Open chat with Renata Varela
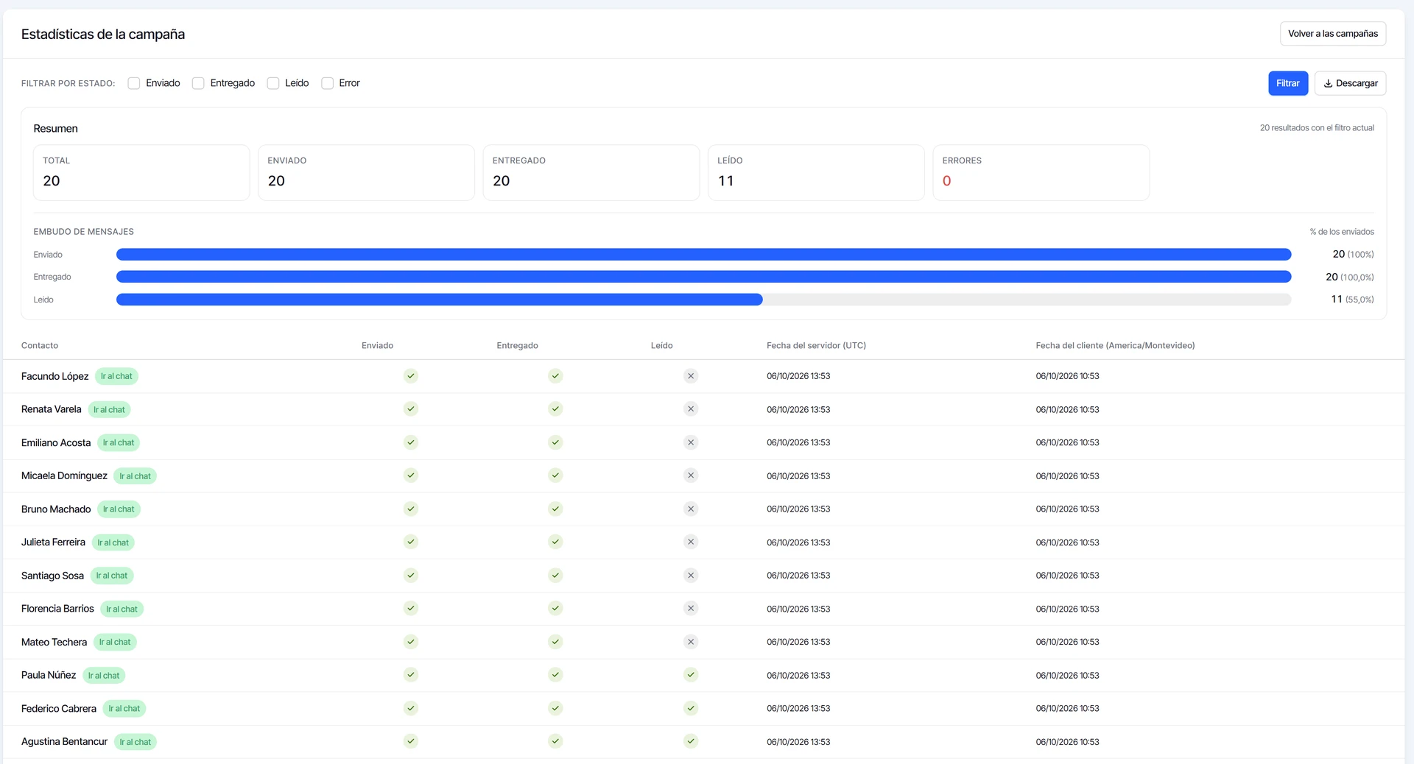1414x764 pixels. click(x=109, y=410)
